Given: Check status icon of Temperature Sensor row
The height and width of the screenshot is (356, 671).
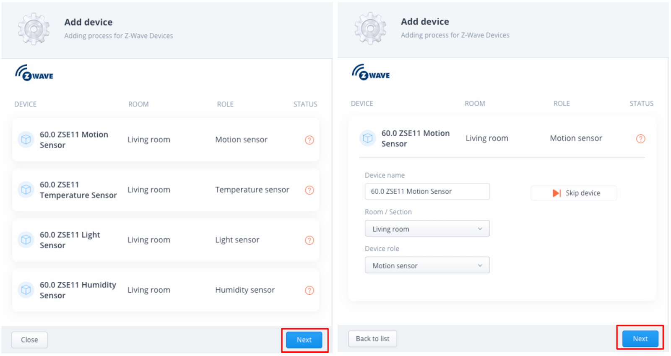Looking at the screenshot, I should (x=309, y=190).
